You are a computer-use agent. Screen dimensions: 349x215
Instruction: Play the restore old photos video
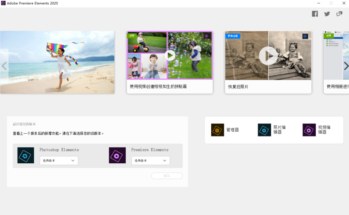268,56
